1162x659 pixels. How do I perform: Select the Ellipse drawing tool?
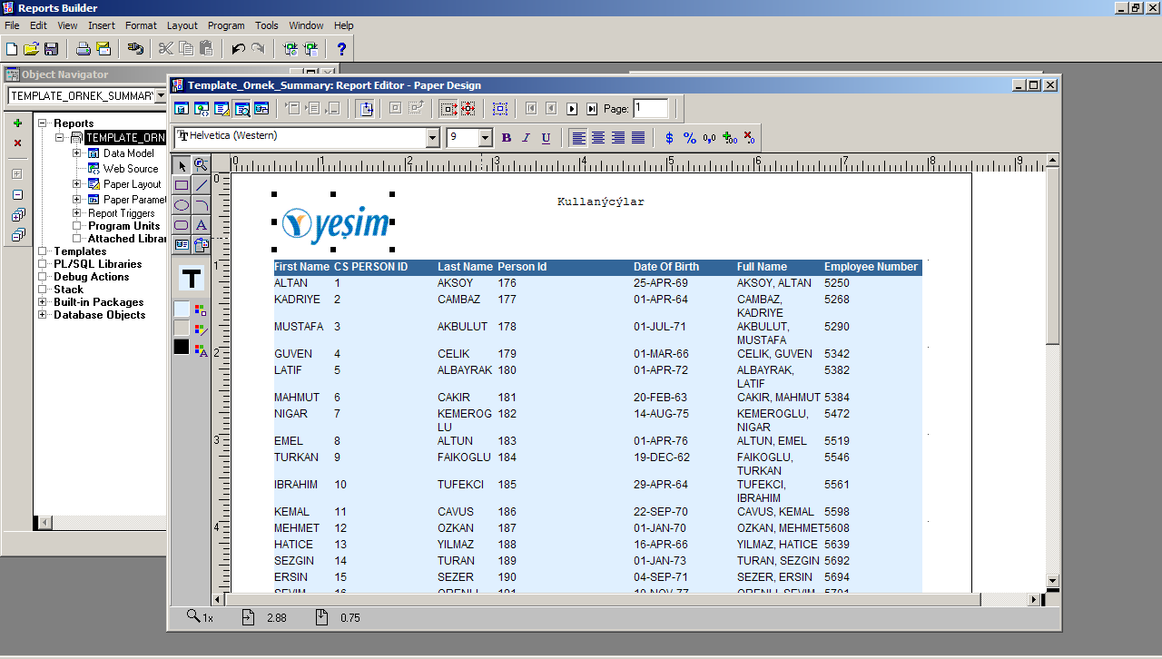click(x=182, y=203)
